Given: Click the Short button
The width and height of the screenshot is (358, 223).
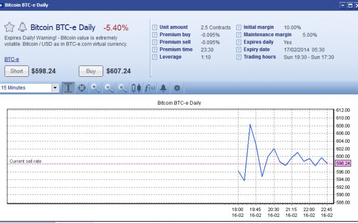Looking at the screenshot, I should coord(17,71).
